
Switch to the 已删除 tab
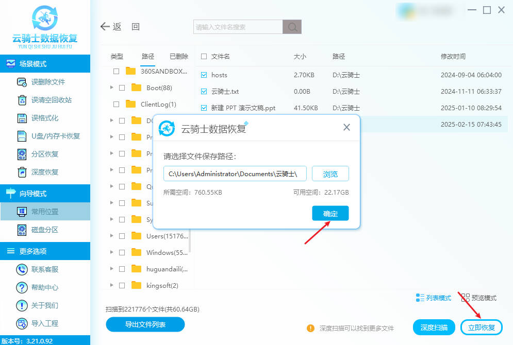coord(178,57)
